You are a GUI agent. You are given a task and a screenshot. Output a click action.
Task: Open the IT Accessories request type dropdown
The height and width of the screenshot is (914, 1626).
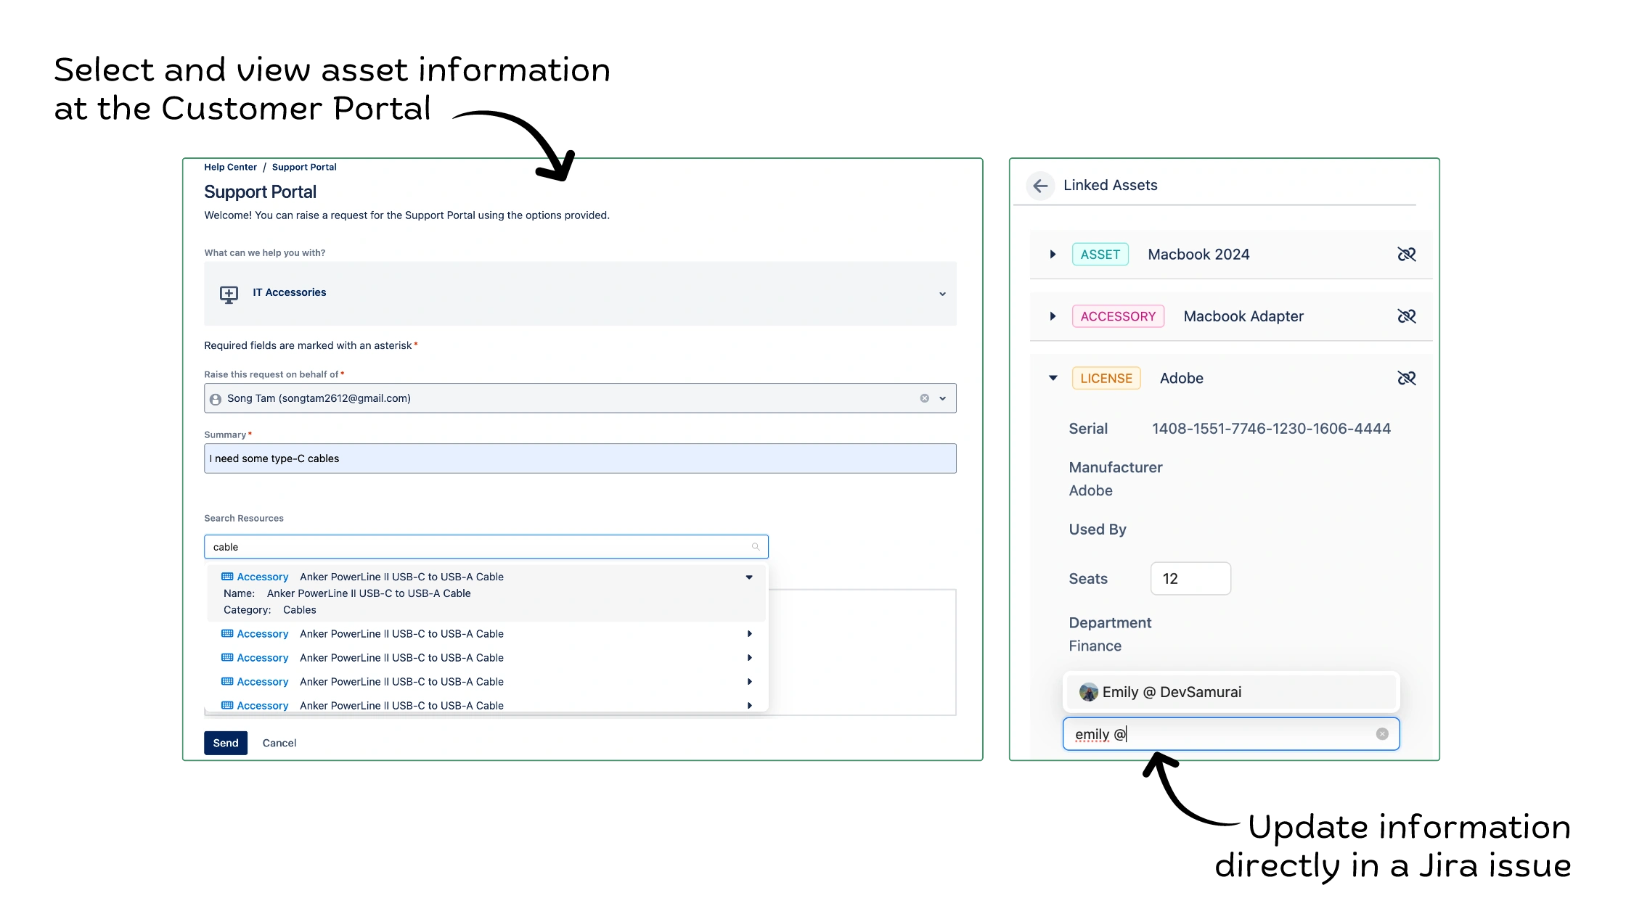point(942,294)
